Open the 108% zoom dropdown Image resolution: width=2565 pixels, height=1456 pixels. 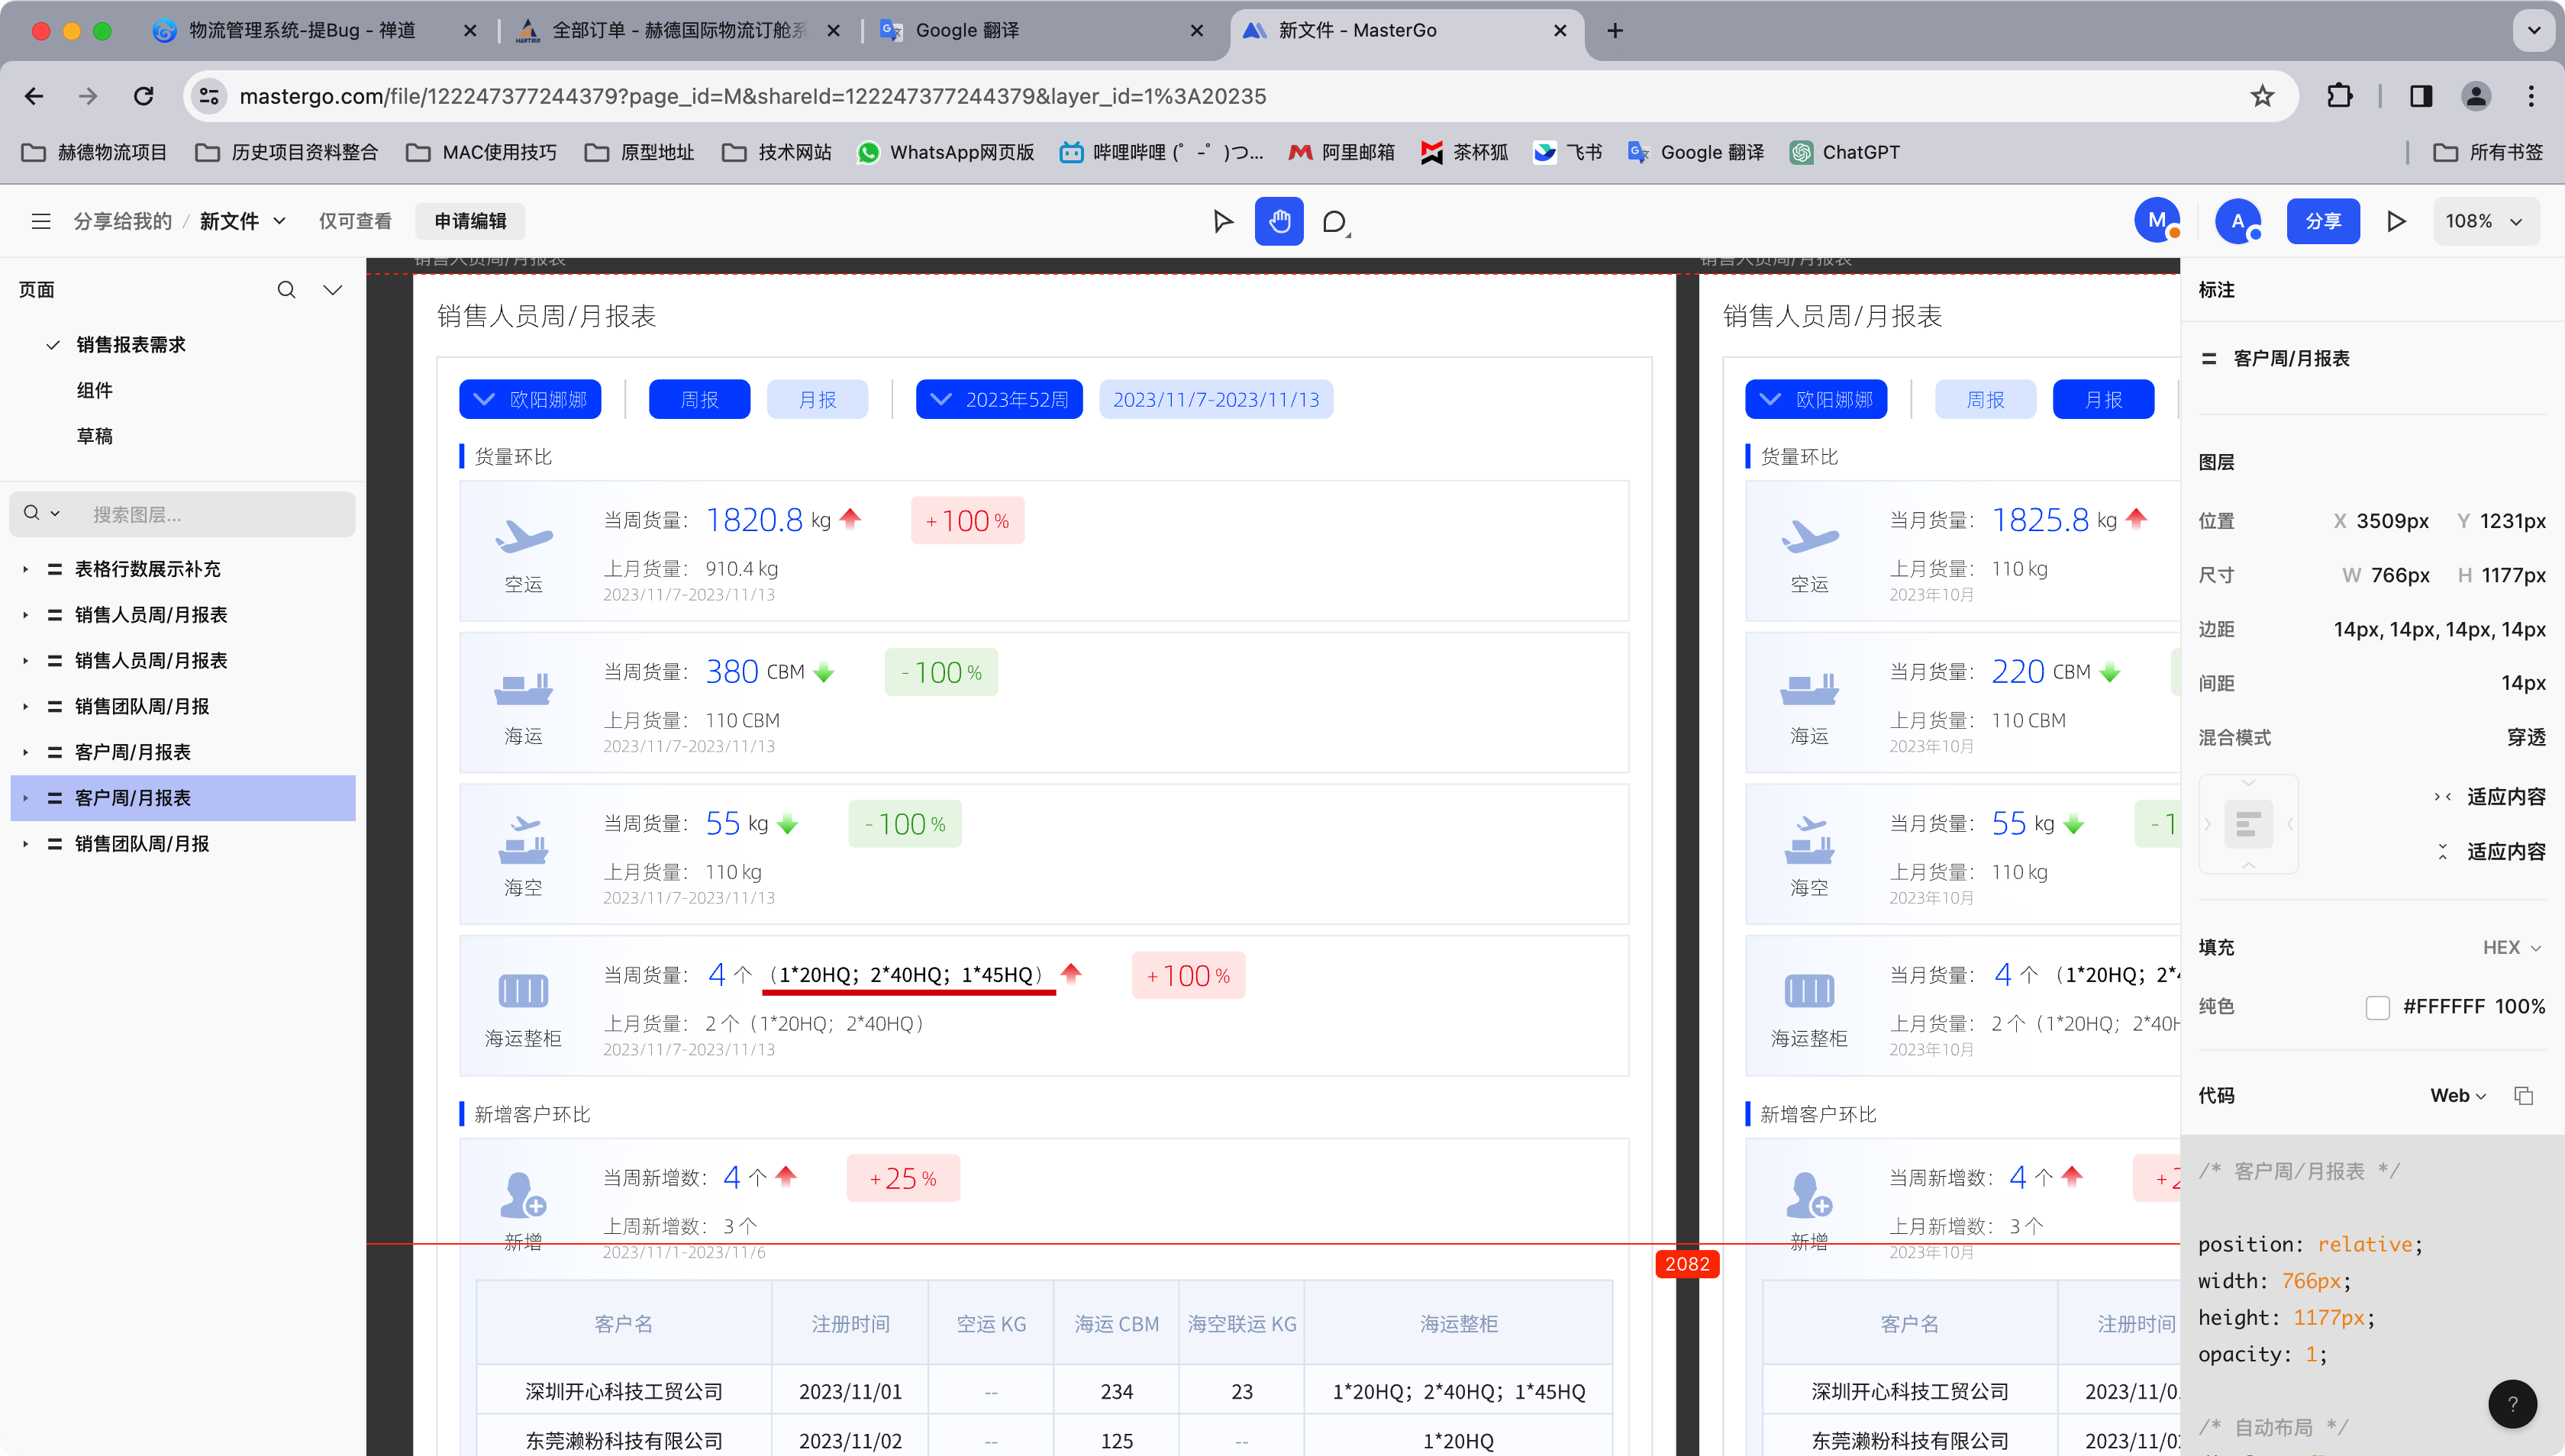point(2485,221)
